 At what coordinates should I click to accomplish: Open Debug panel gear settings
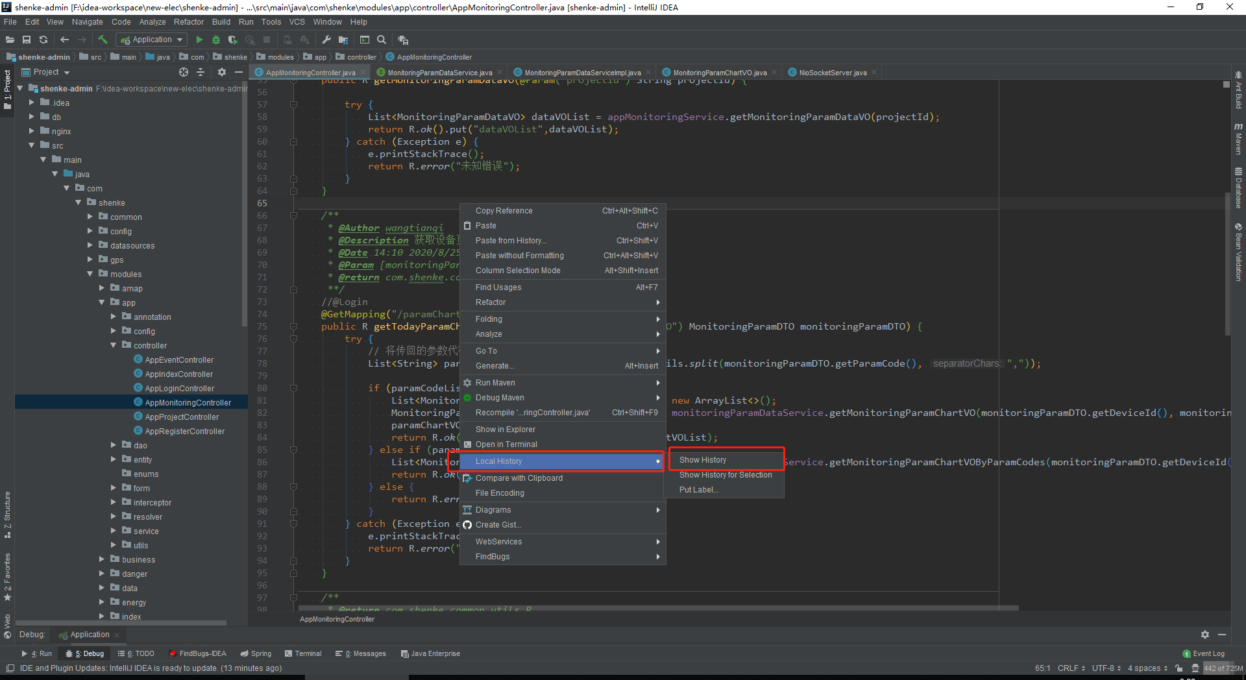1205,635
